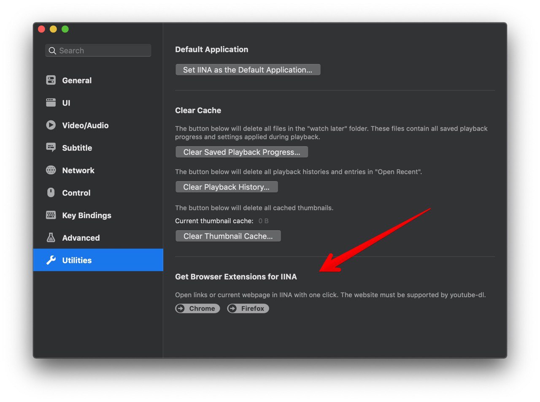Viewport: 540px width, 402px height.
Task: Go to the Subtitle tab label
Action: coord(77,148)
